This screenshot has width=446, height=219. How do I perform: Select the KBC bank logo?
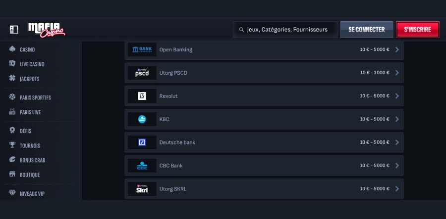coord(142,119)
